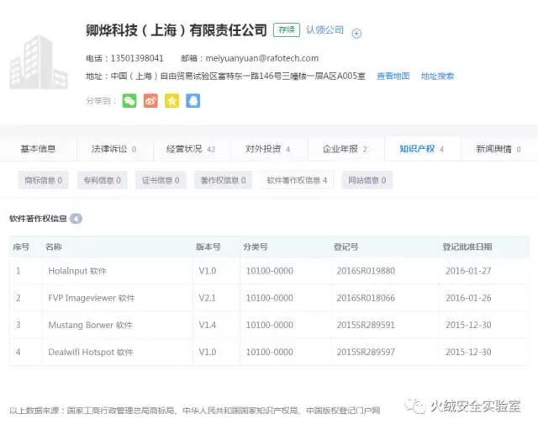
Task: Share company to Weibo icon
Action: (150, 101)
